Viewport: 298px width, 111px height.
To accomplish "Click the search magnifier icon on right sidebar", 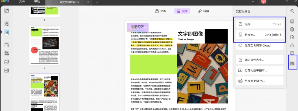I will tap(292, 11).
